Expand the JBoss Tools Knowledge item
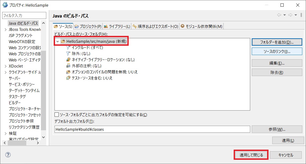Image resolution: width=306 pixels, height=164 pixels. click(x=6, y=30)
